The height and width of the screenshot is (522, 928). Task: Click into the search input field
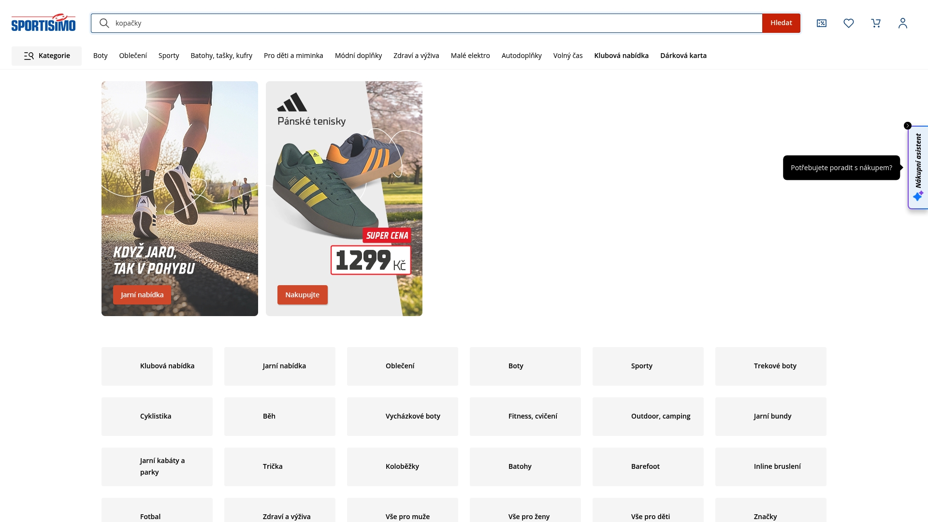click(x=435, y=23)
